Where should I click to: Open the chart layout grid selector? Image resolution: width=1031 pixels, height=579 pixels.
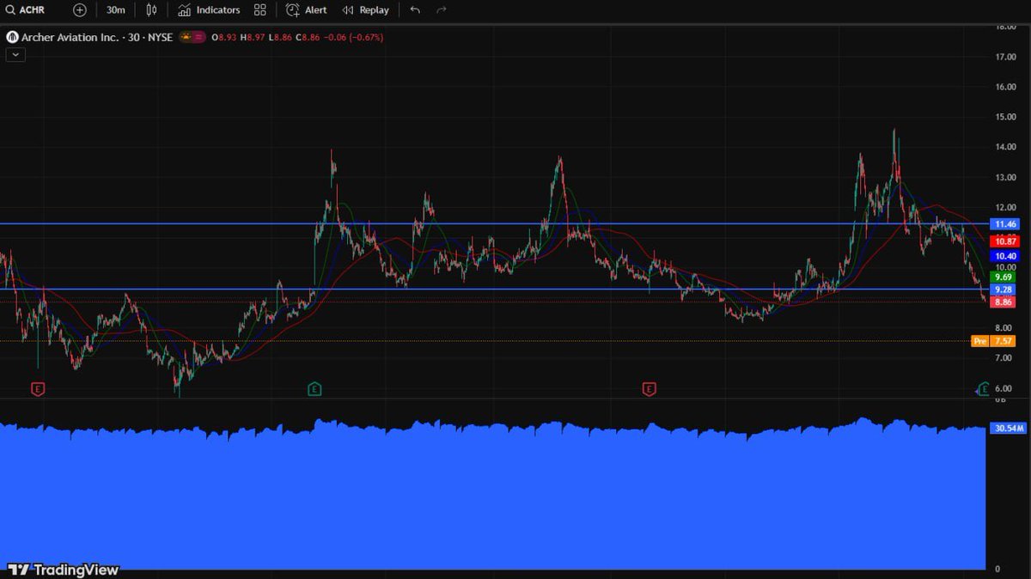click(259, 10)
